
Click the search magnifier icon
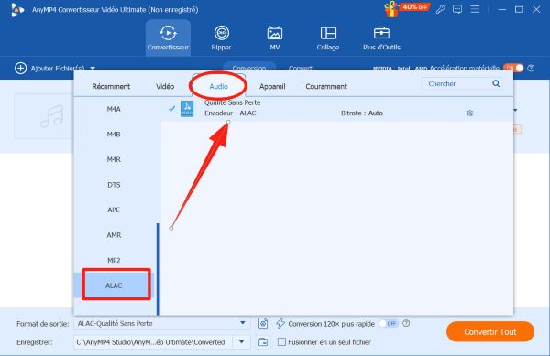[496, 83]
